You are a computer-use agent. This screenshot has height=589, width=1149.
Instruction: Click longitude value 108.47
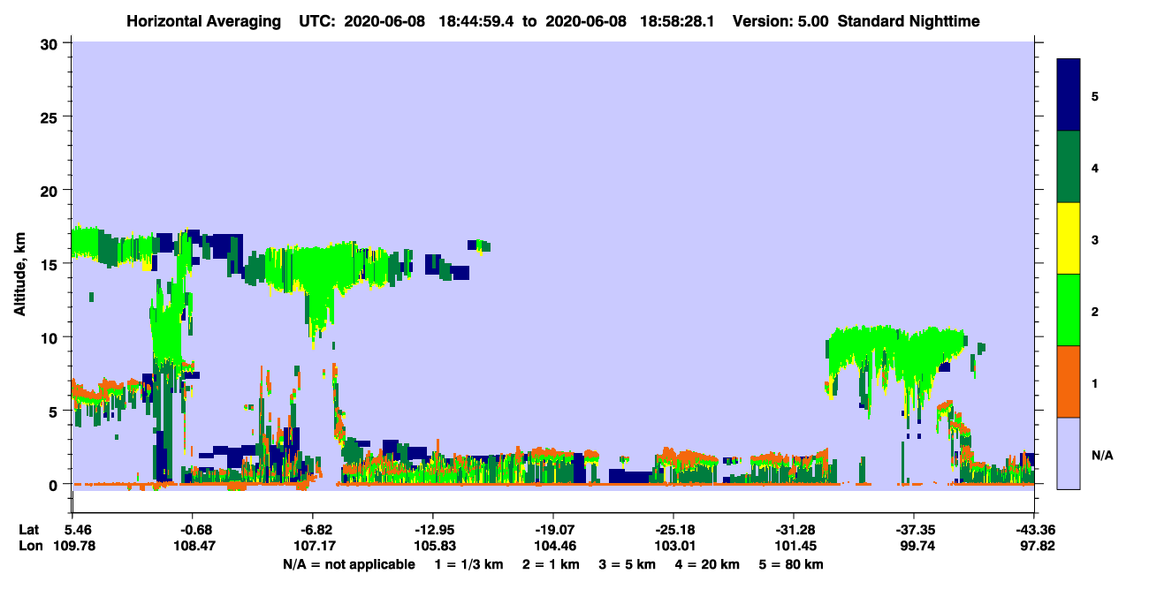195,546
